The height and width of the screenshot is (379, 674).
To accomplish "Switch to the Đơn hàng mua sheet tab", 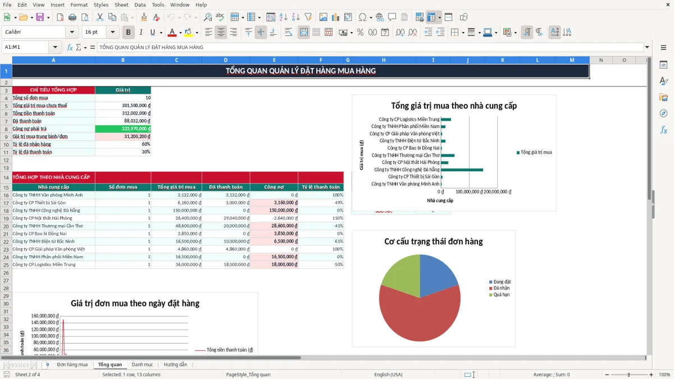I will pos(72,364).
